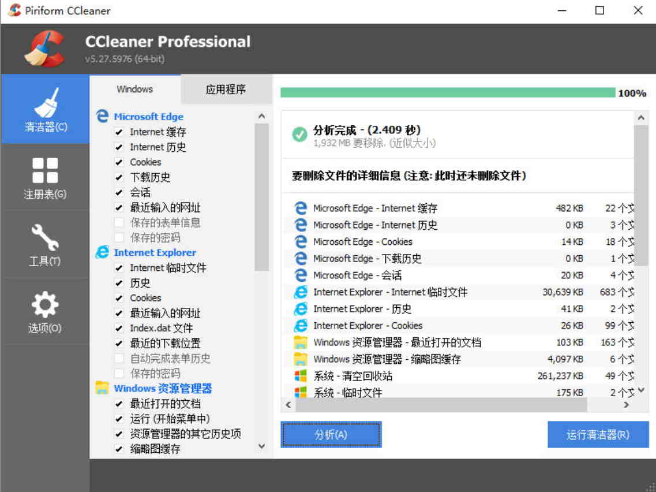Select the 工具(T) wrench icon
The height and width of the screenshot is (492, 656).
[45, 245]
